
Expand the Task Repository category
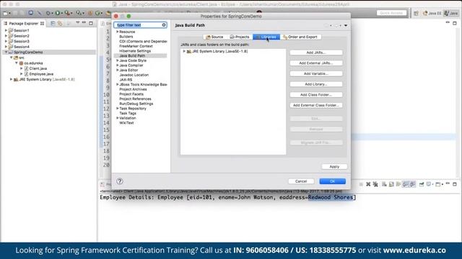coord(117,109)
